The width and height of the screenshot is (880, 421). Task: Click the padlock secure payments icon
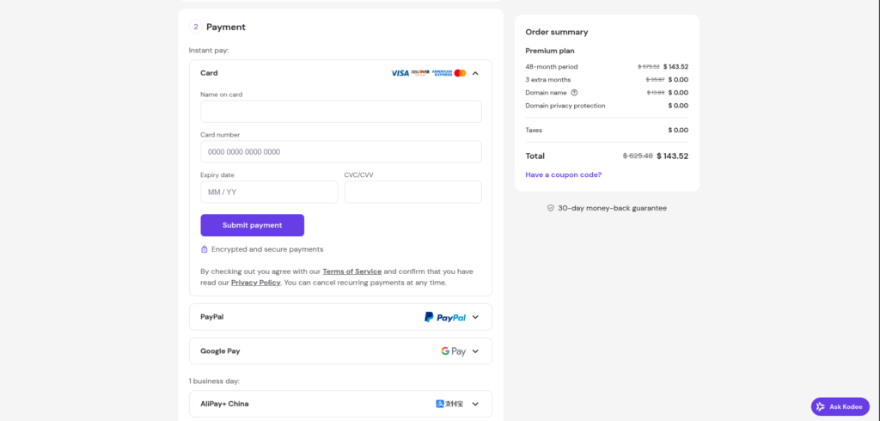click(x=205, y=249)
